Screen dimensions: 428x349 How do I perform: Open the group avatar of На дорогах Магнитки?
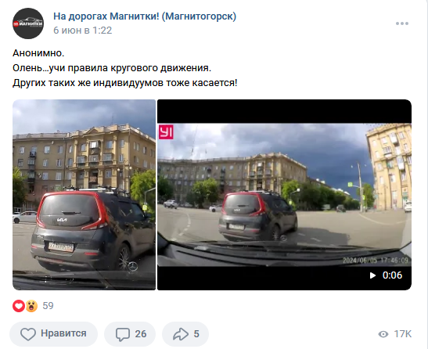[28, 23]
